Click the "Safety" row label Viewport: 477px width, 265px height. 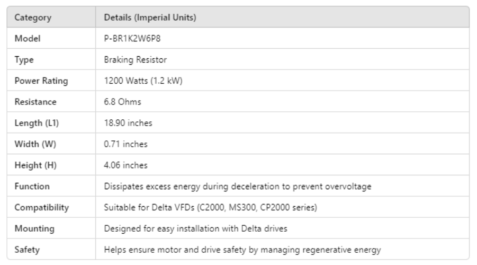pos(27,250)
